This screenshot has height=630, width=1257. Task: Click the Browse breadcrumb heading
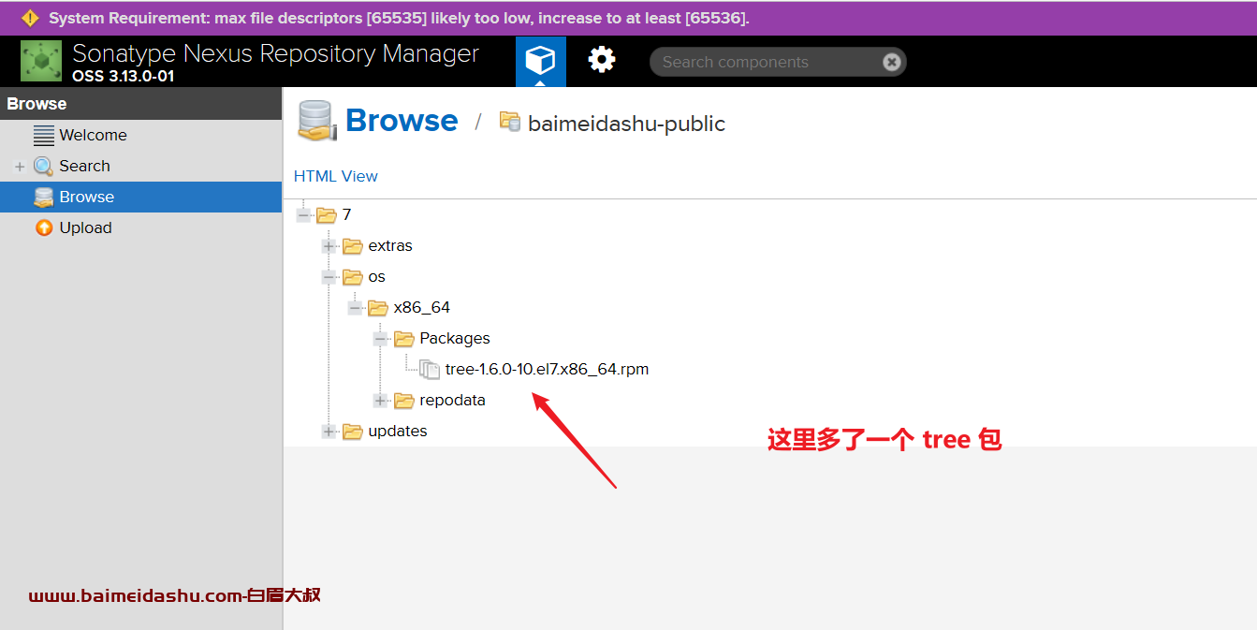402,121
